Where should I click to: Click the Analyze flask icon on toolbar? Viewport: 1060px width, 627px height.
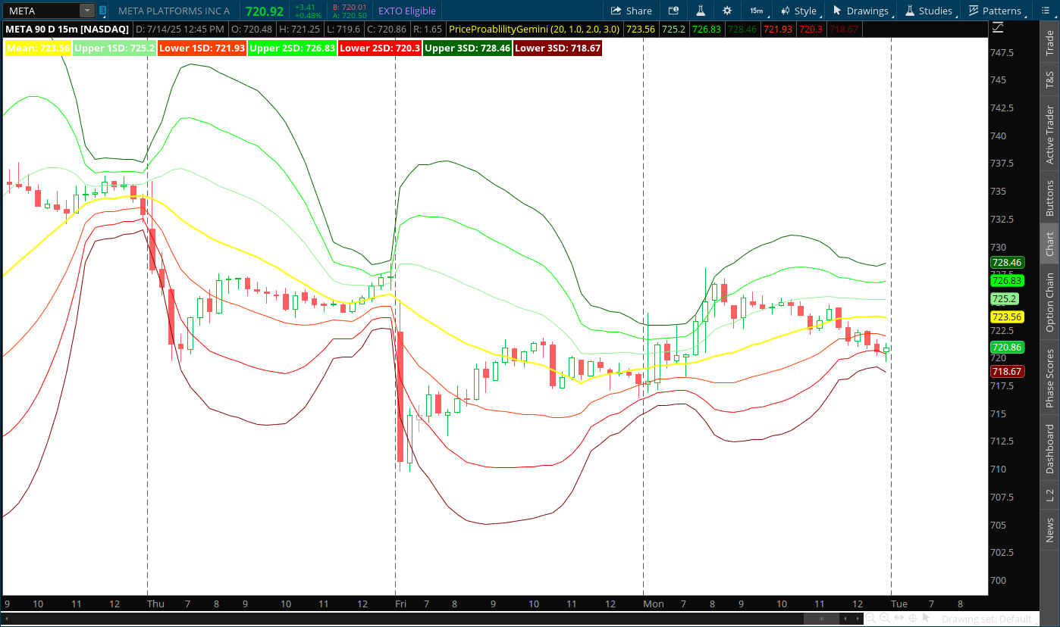(701, 11)
